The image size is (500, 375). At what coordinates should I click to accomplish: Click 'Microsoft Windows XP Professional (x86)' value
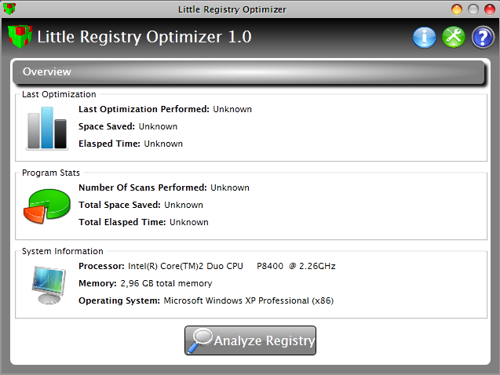(249, 300)
